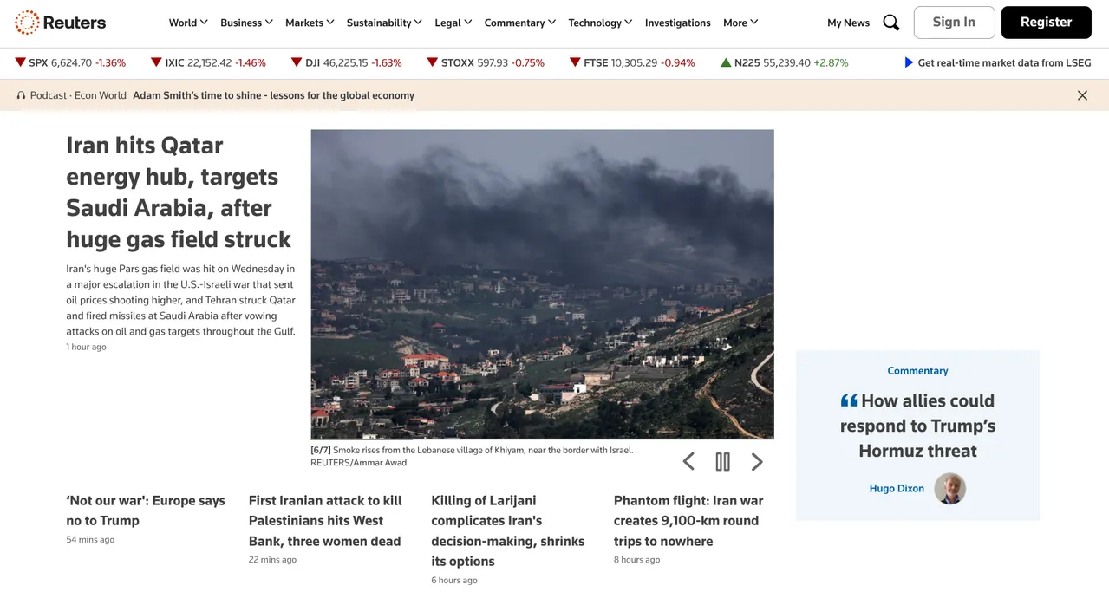Select Technology in the navigation bar
The height and width of the screenshot is (592, 1109).
click(595, 23)
